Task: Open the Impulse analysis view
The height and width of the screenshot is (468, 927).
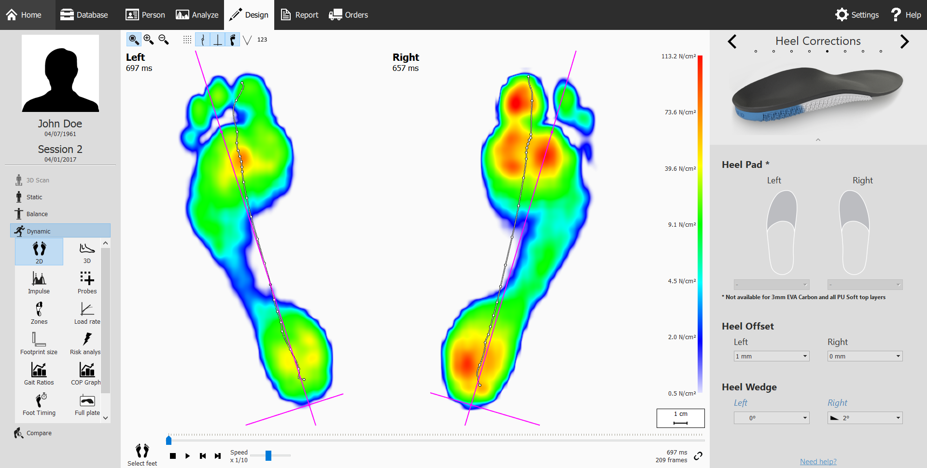Action: 39,282
